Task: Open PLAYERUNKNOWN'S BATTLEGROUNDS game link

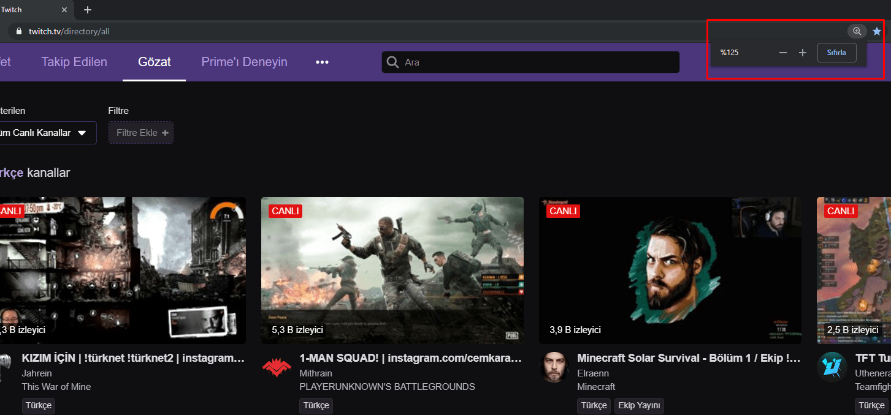Action: tap(388, 386)
